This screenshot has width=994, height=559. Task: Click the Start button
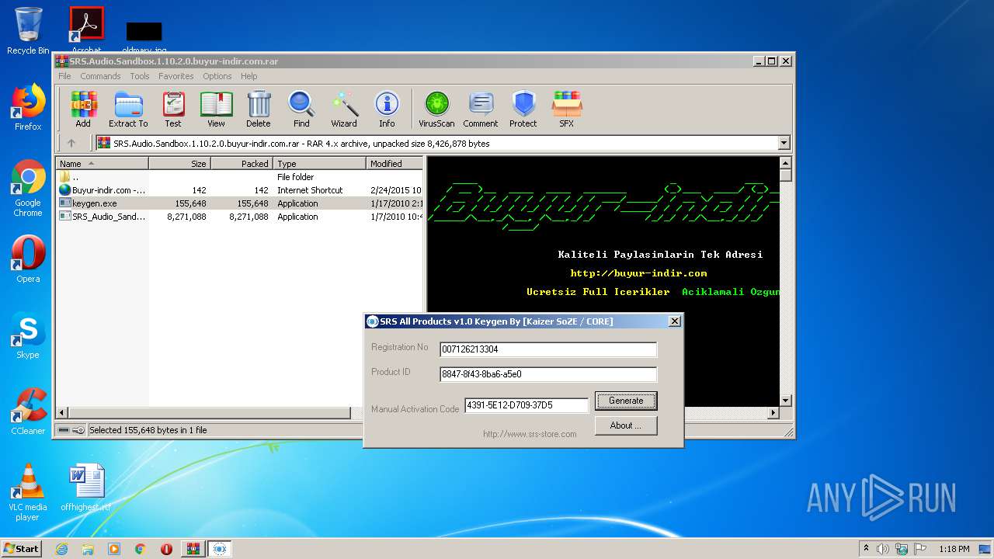(21, 549)
